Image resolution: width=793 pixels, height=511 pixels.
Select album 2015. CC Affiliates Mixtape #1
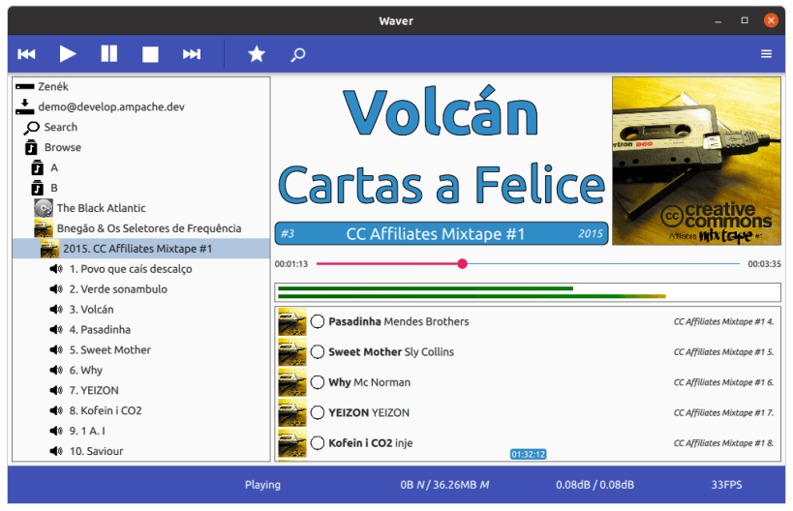point(141,248)
